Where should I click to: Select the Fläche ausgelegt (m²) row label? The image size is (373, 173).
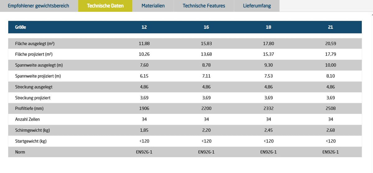35,44
